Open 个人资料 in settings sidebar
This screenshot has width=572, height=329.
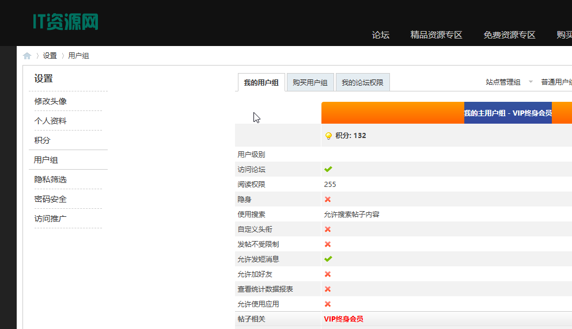(x=50, y=121)
